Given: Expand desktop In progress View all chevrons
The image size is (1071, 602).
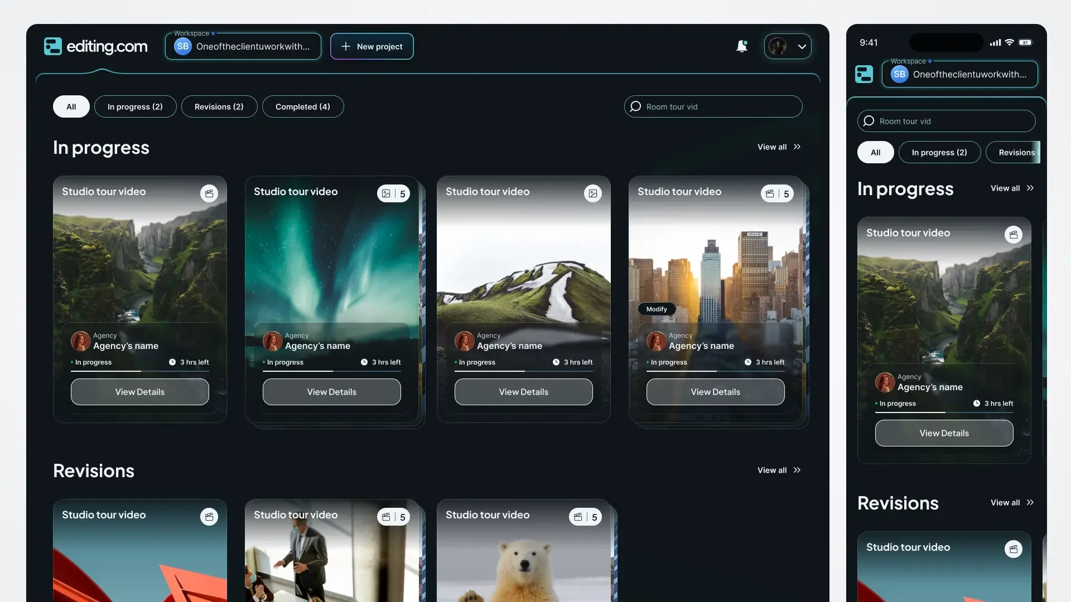Looking at the screenshot, I should pos(797,147).
